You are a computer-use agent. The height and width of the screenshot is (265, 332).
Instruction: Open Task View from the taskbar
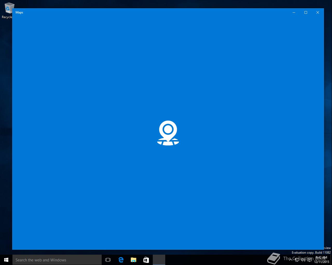(x=108, y=260)
